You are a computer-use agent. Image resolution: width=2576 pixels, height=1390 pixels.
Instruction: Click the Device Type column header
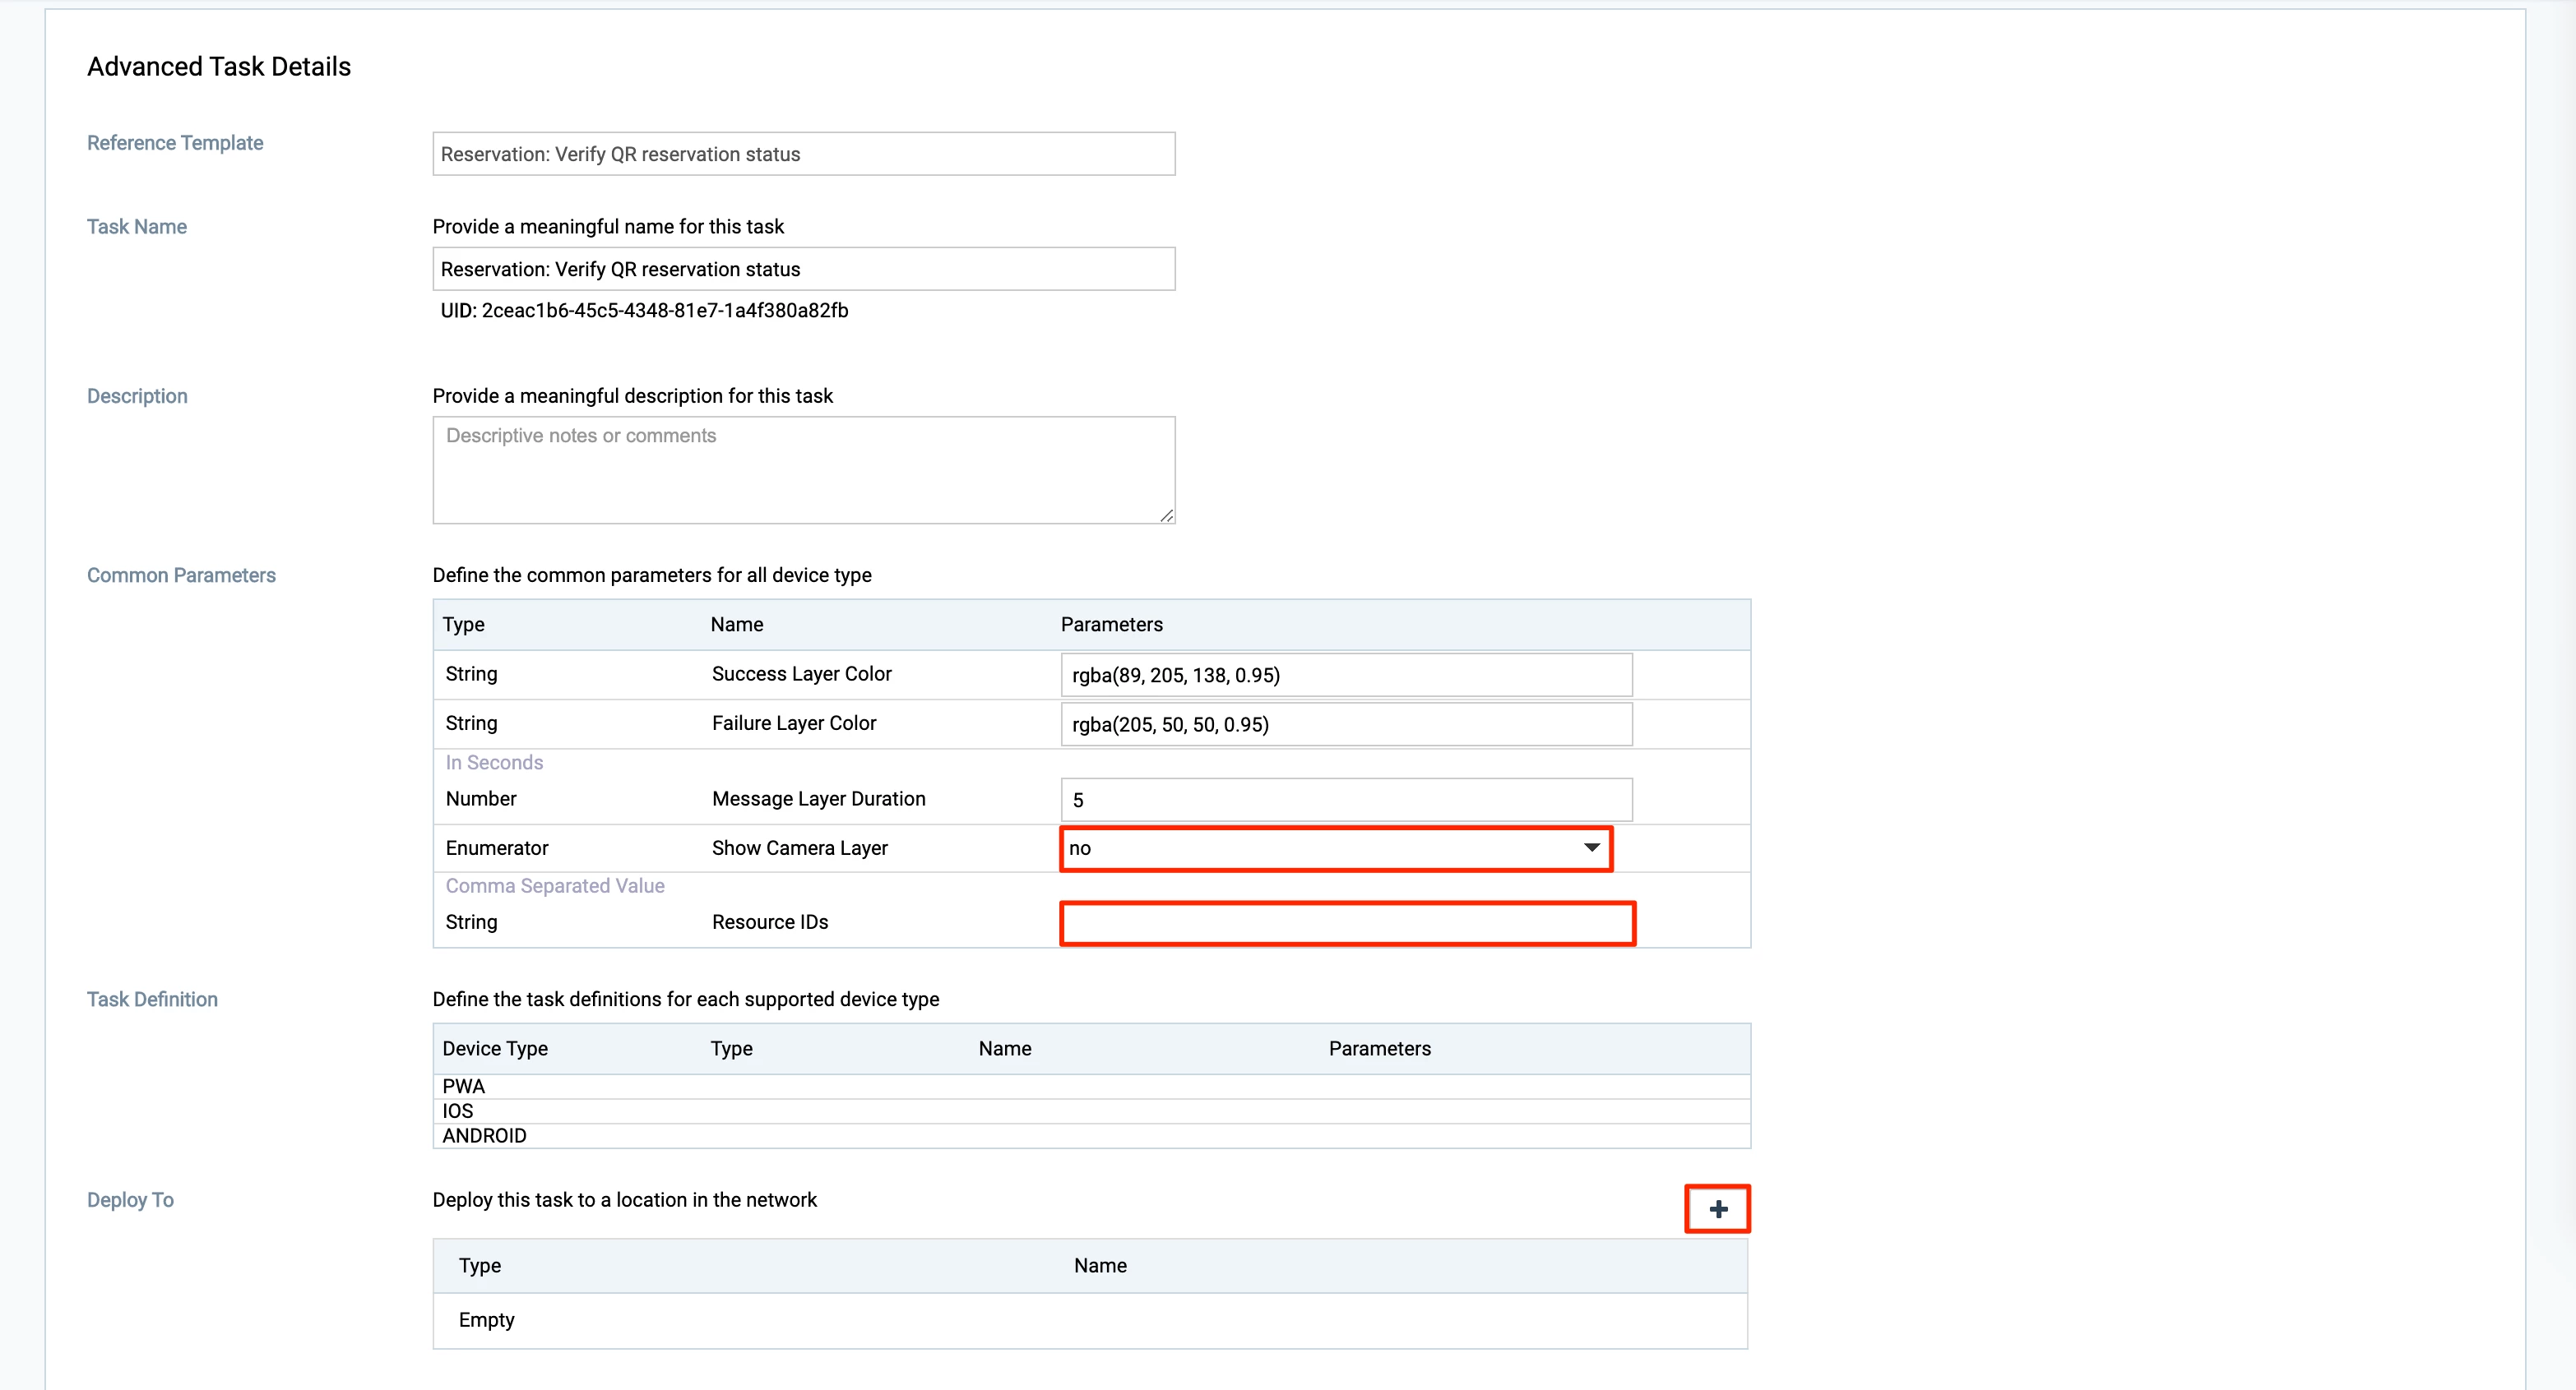pyautogui.click(x=495, y=1049)
